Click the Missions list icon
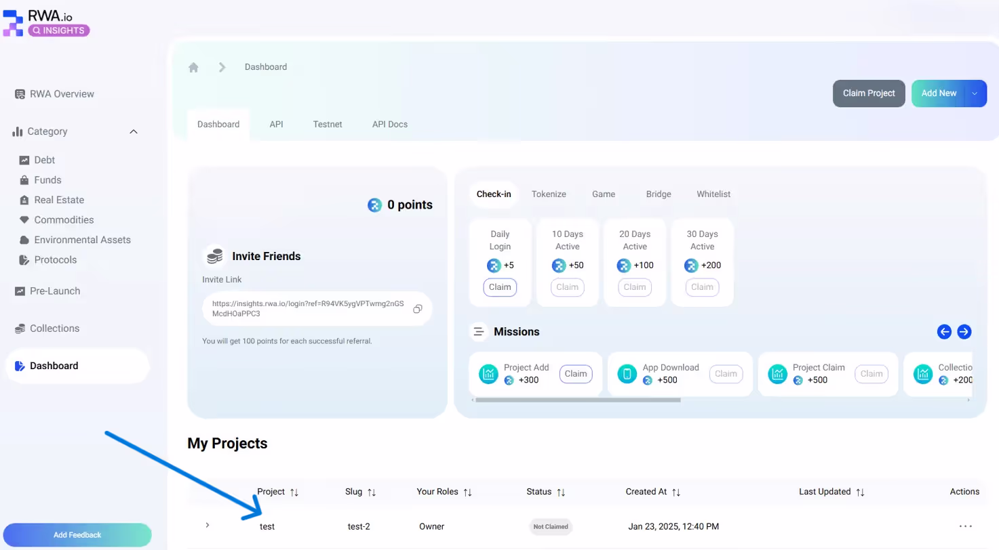This screenshot has width=999, height=550. click(479, 332)
